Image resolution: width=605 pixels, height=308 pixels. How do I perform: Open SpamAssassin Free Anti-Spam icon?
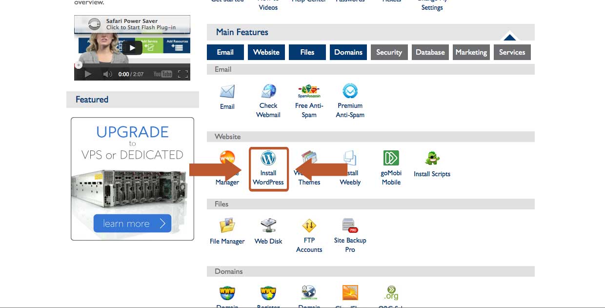coord(309,92)
